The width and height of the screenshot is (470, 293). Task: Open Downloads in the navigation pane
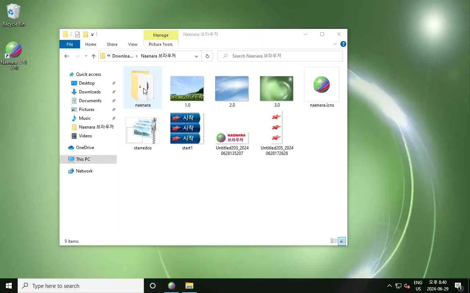[x=90, y=92]
